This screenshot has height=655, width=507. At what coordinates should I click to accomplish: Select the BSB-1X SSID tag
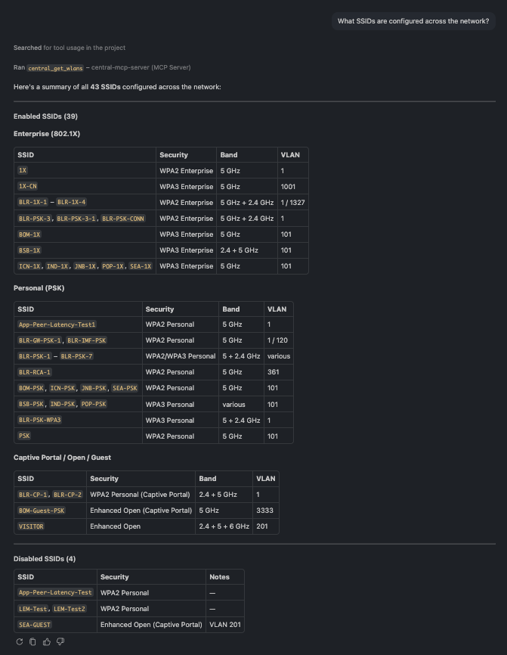pos(29,250)
